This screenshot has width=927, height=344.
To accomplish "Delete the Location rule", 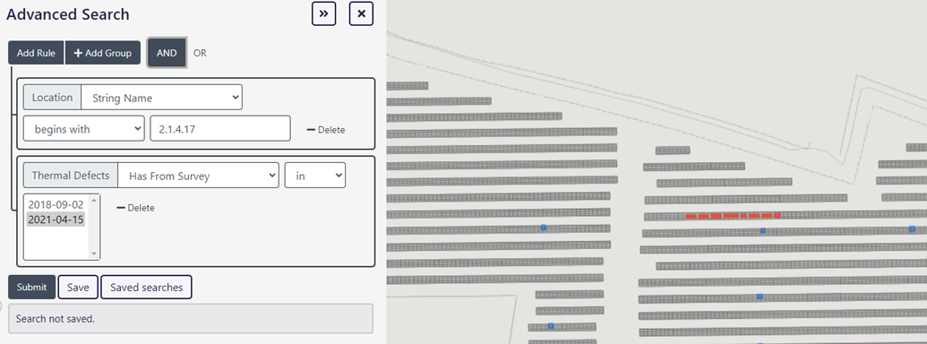I will 326,129.
